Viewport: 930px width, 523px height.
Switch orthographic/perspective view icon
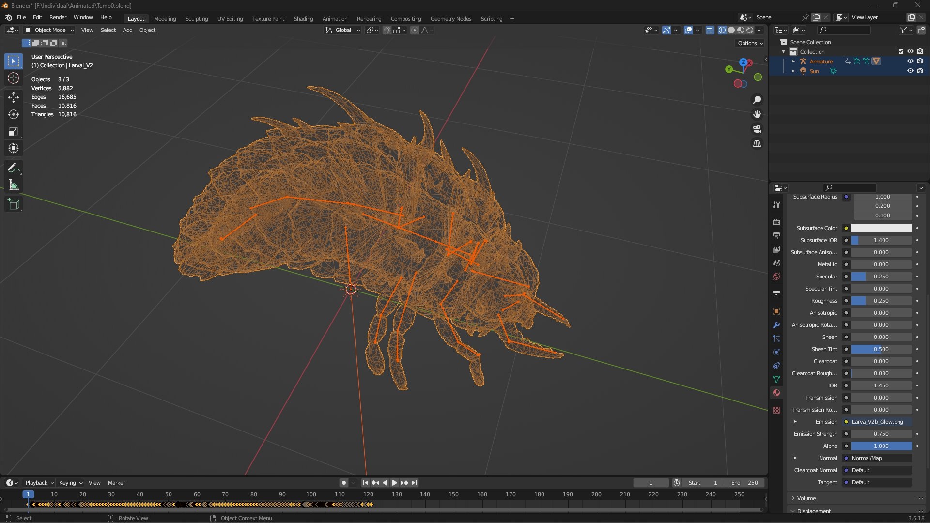click(757, 144)
